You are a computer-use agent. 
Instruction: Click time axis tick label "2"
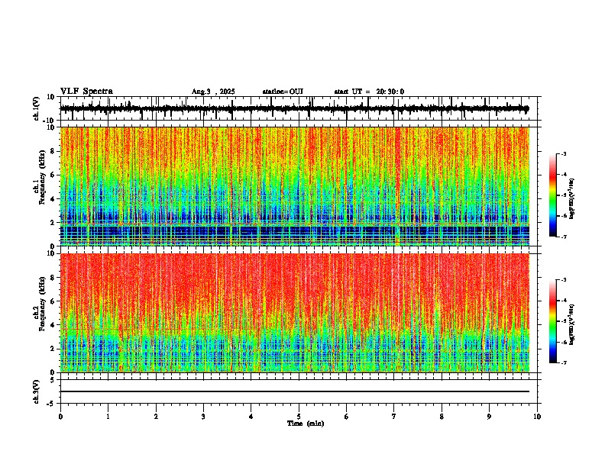(x=156, y=417)
